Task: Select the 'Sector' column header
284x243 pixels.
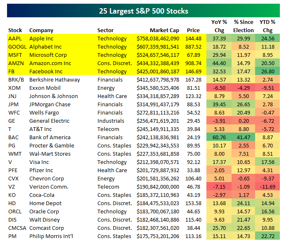Action: click(105, 30)
